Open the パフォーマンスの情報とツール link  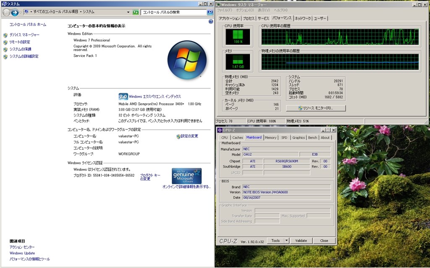[30, 259]
